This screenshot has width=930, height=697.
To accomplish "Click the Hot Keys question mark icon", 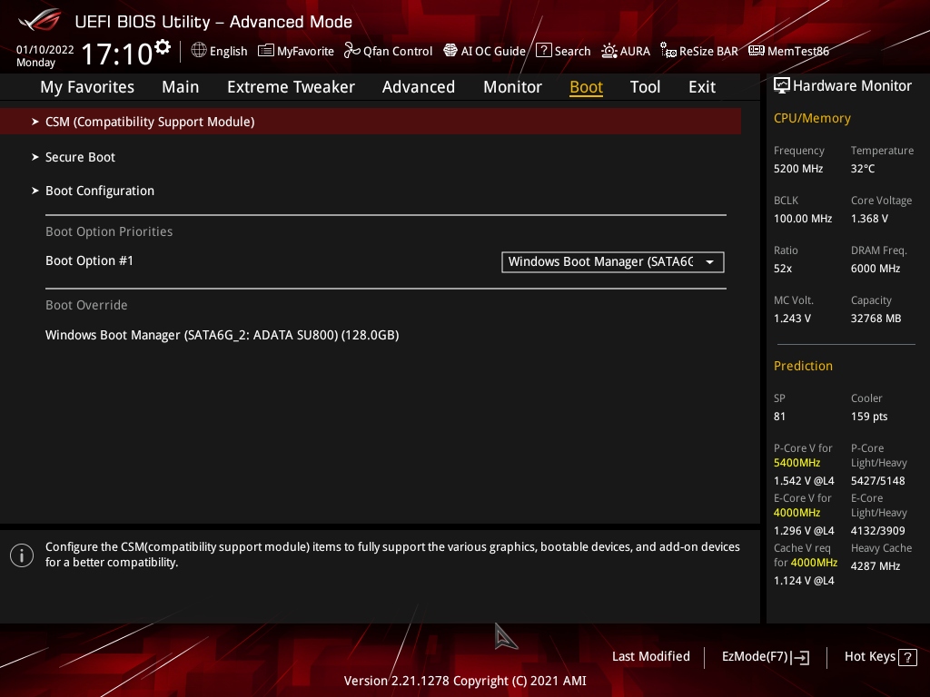I will tap(907, 657).
